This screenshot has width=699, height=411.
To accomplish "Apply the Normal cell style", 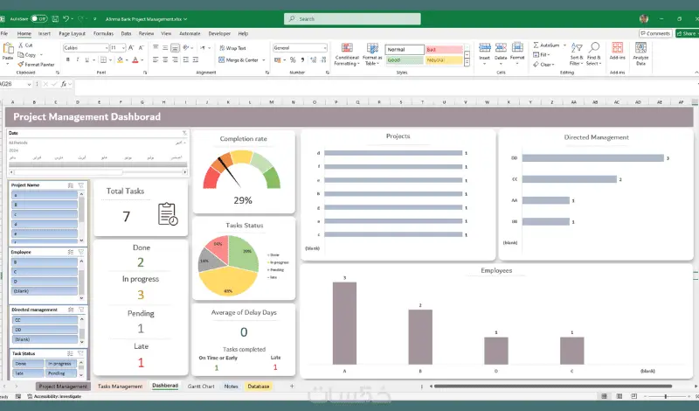I will (405, 50).
